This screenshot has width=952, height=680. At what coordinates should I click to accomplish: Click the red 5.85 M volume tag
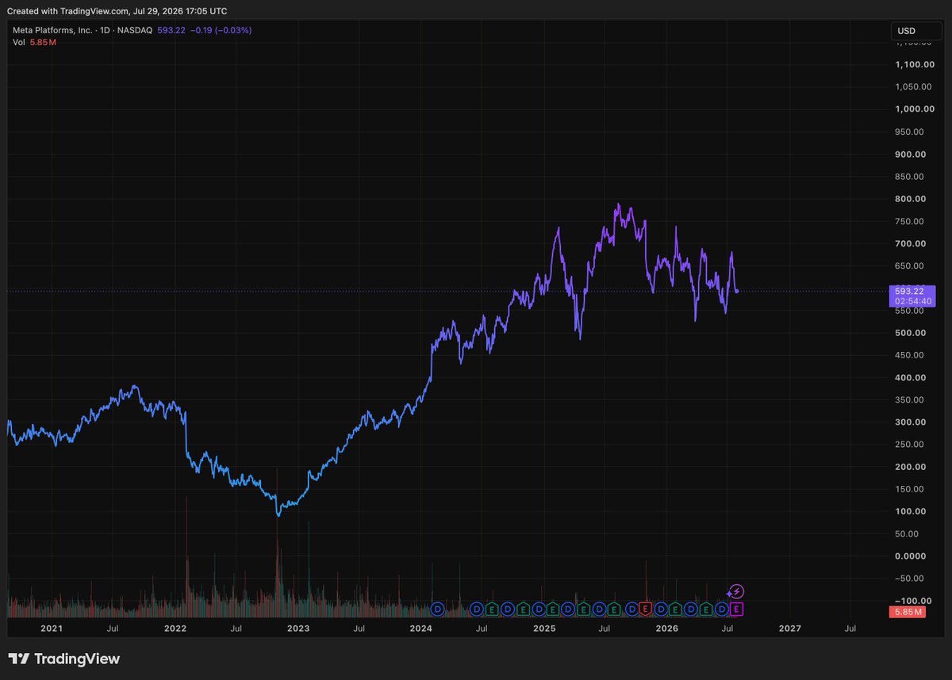(x=908, y=612)
